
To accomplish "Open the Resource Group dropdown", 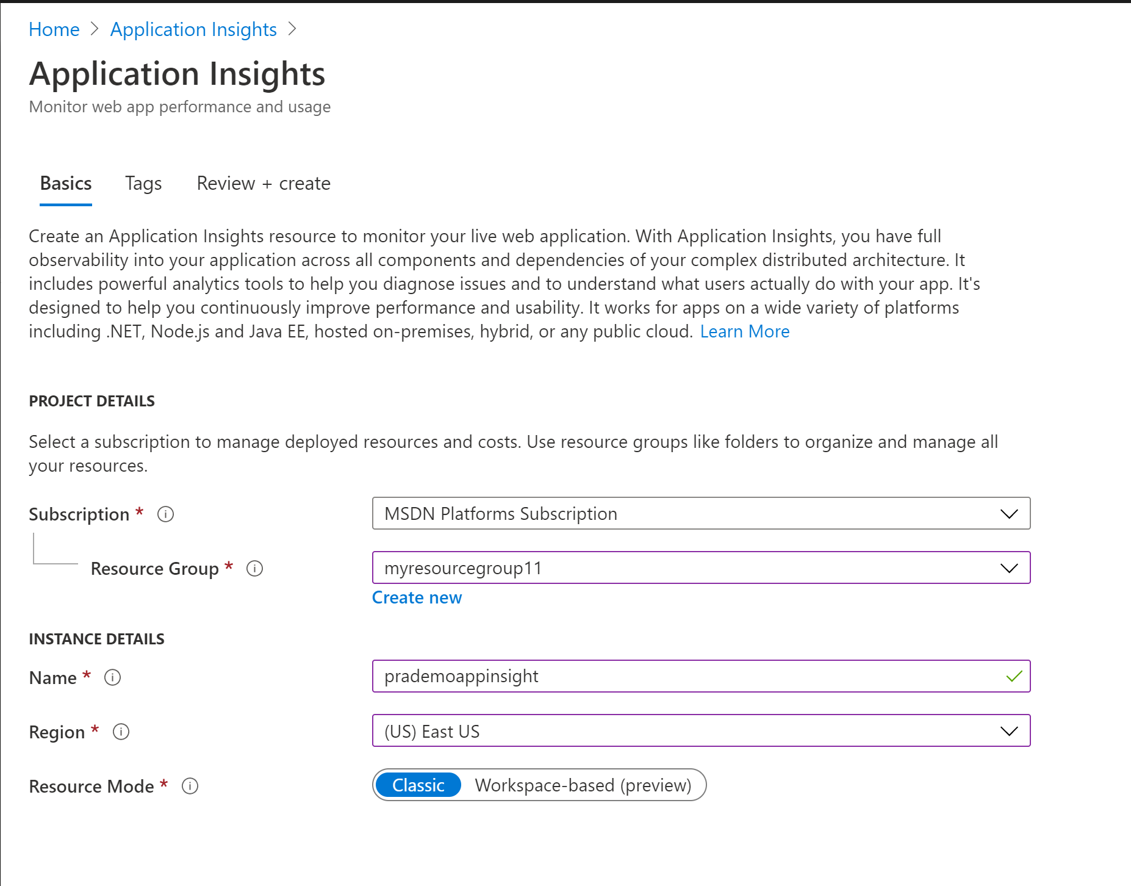I will 701,567.
